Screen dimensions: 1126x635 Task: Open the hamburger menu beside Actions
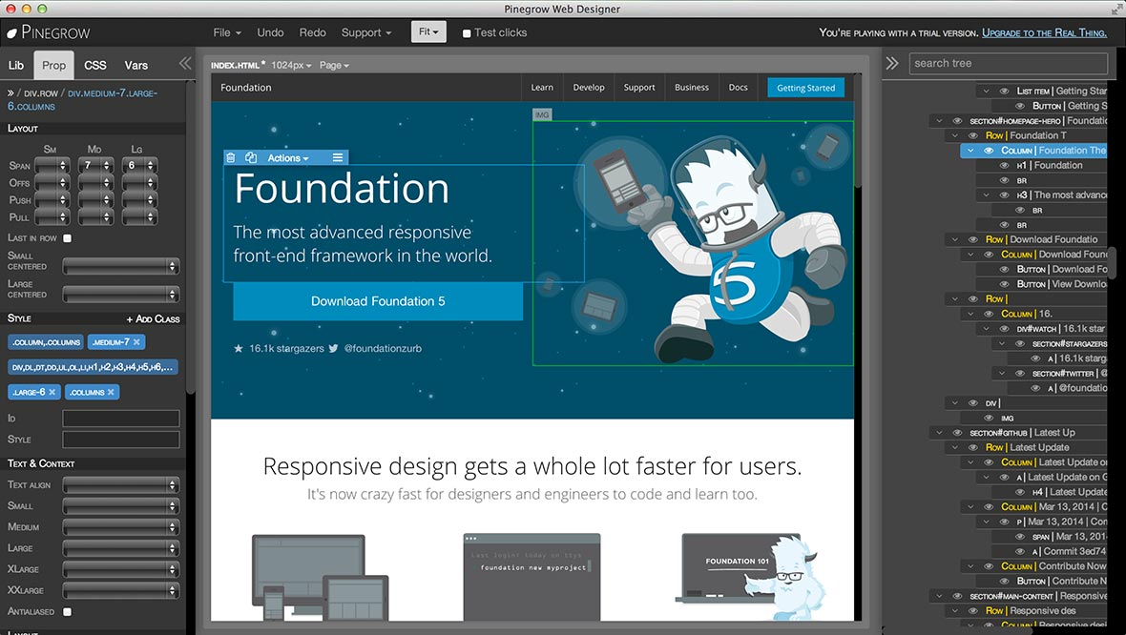click(338, 158)
